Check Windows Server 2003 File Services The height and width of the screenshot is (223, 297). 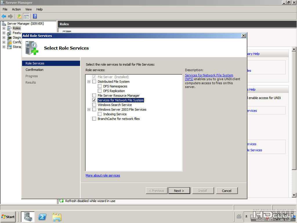pyautogui.click(x=94, y=109)
